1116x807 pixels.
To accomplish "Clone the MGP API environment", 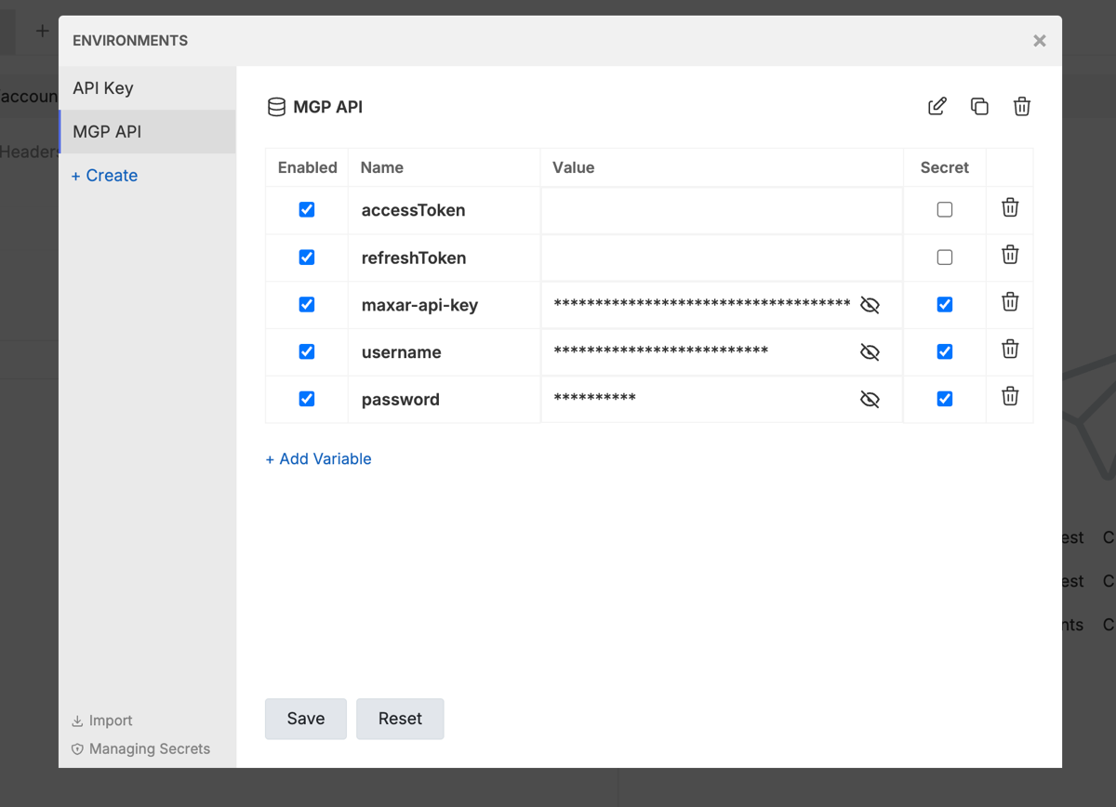I will pos(979,106).
